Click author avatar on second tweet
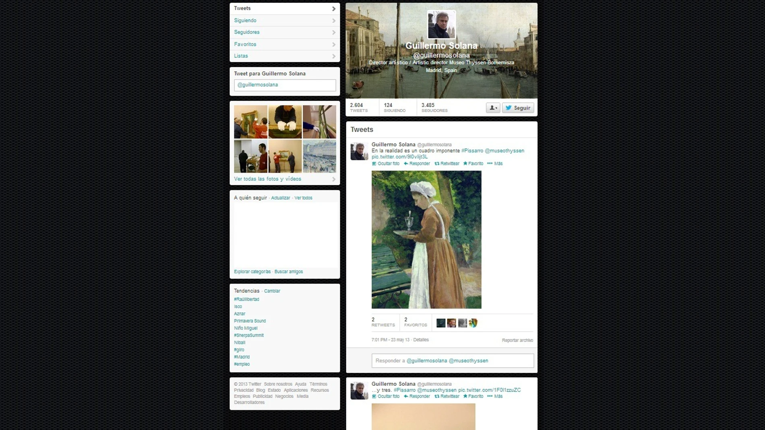Screen dimensions: 765x430 tap(359, 391)
